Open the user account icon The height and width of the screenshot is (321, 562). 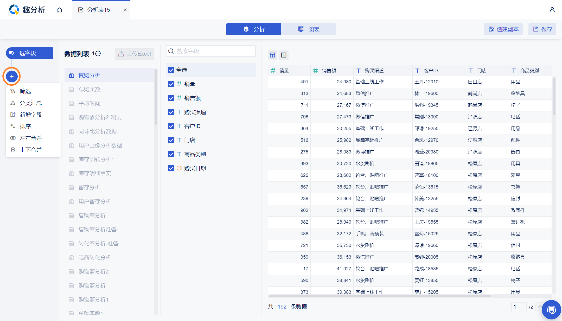tap(552, 10)
